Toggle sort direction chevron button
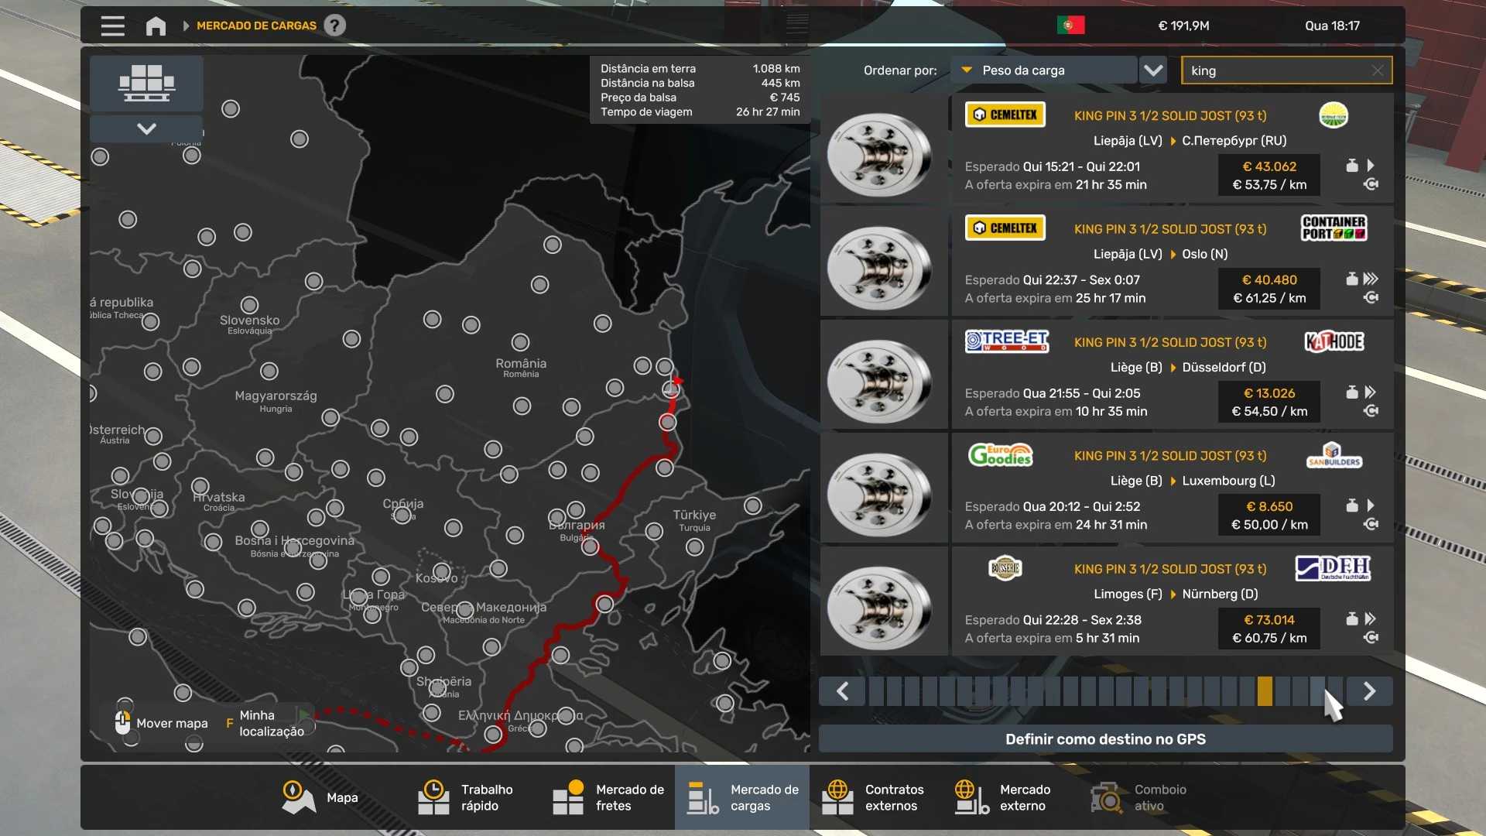The height and width of the screenshot is (836, 1486). [1153, 70]
